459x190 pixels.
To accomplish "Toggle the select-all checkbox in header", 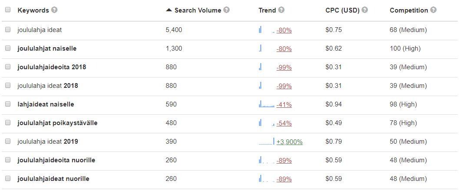I will click(x=8, y=10).
